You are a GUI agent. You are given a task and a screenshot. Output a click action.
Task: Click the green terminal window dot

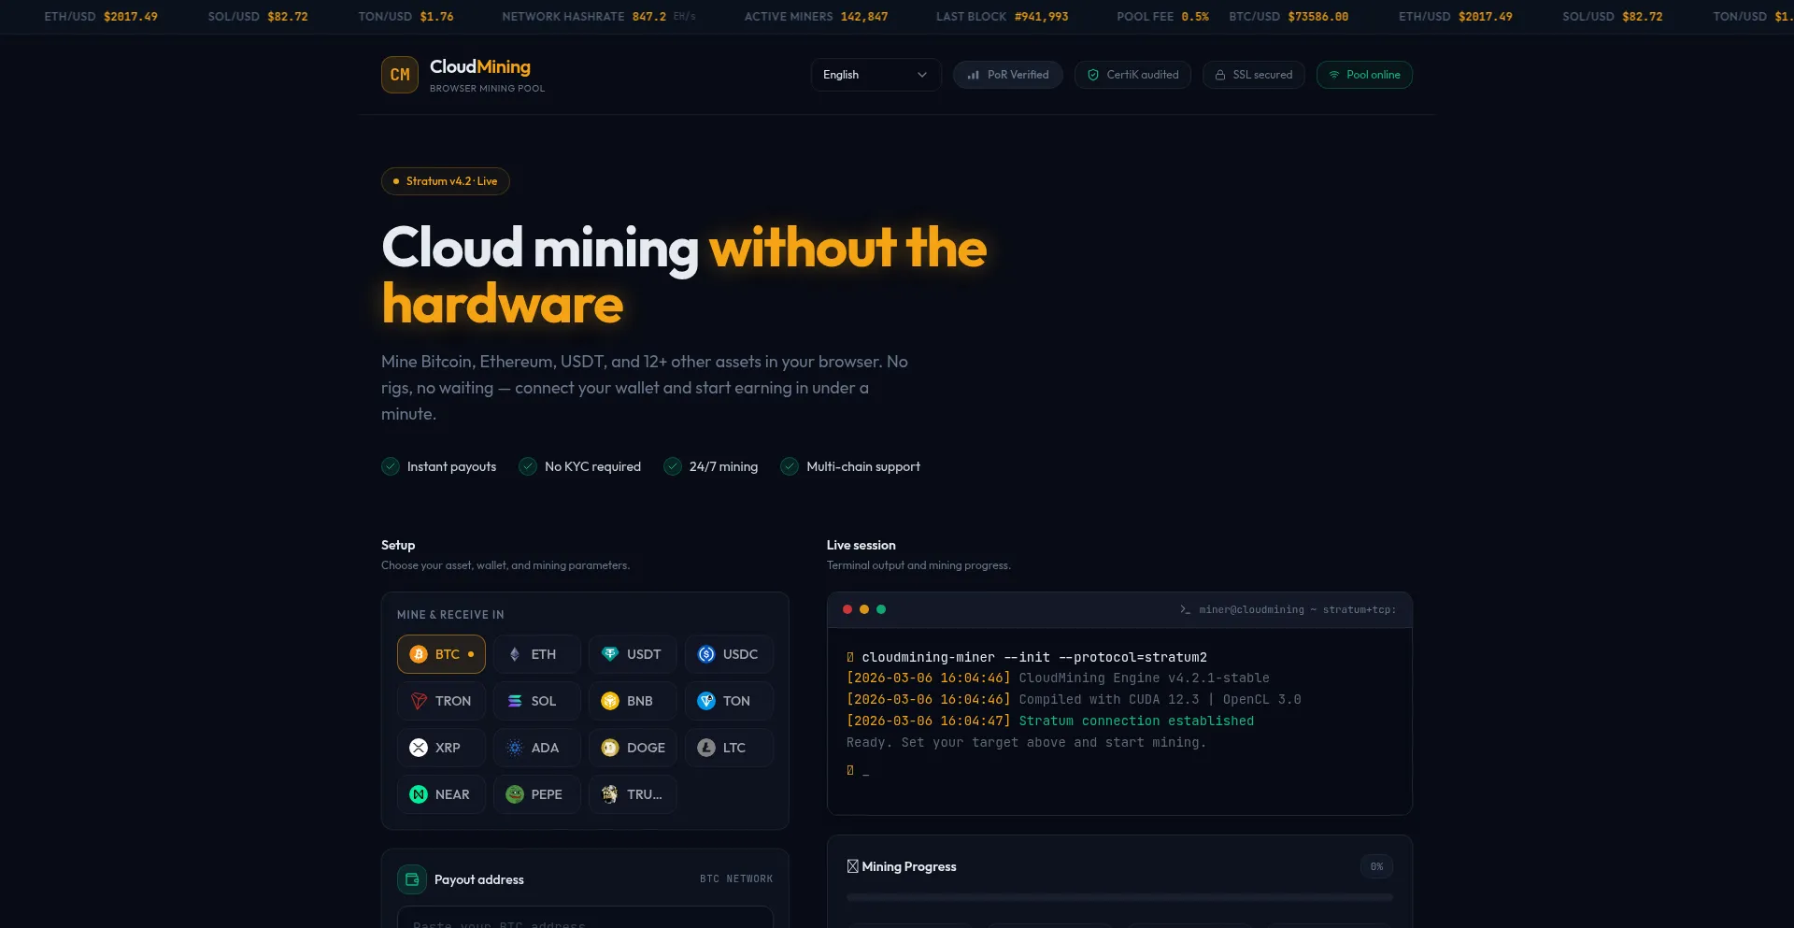point(881,609)
